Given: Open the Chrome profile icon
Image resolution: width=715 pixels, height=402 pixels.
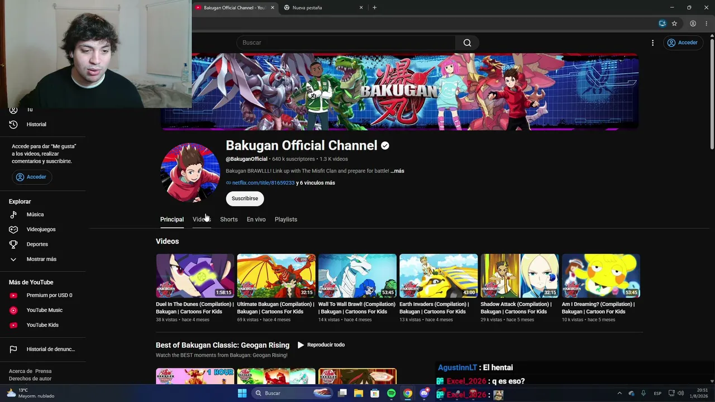Looking at the screenshot, I should (x=693, y=23).
